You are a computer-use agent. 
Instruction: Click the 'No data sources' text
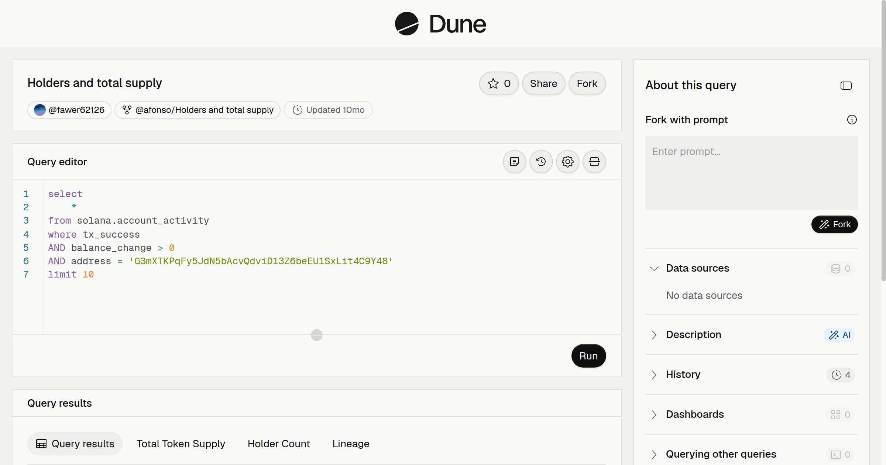point(704,295)
